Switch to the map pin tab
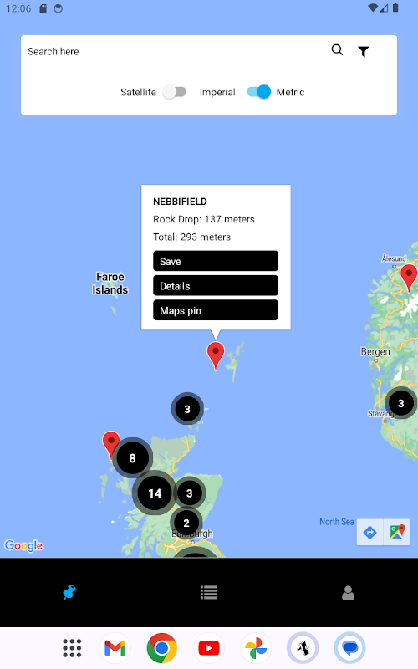 tap(69, 592)
